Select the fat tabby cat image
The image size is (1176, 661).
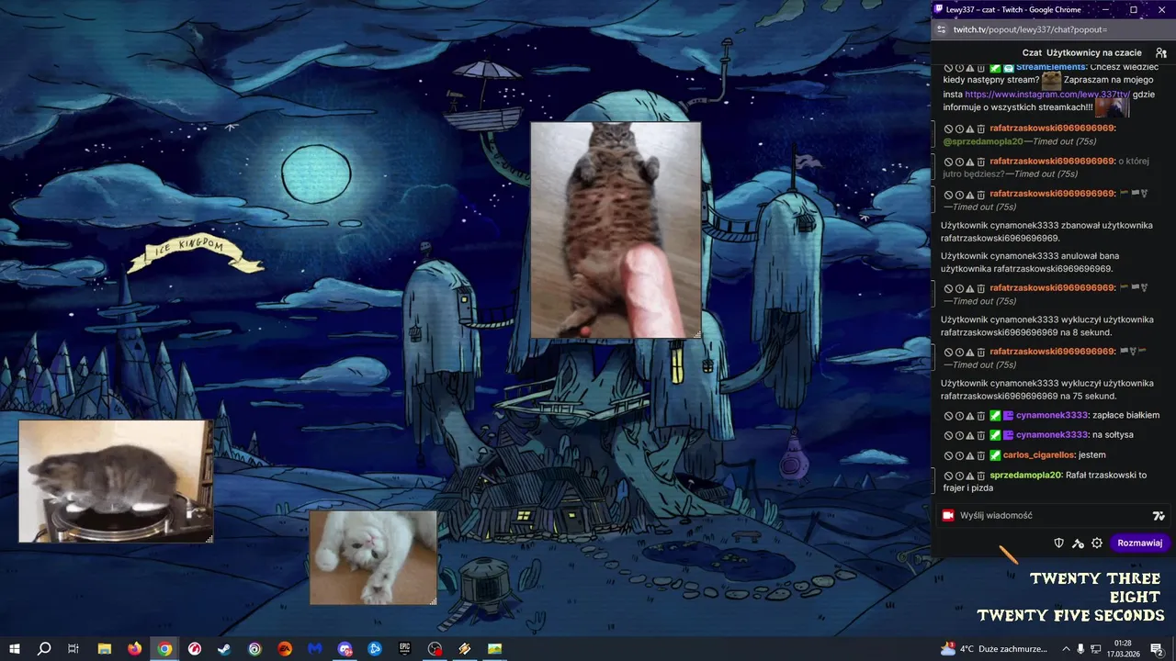(616, 230)
